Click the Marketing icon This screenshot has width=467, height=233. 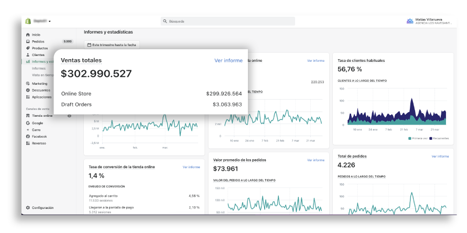pos(28,84)
